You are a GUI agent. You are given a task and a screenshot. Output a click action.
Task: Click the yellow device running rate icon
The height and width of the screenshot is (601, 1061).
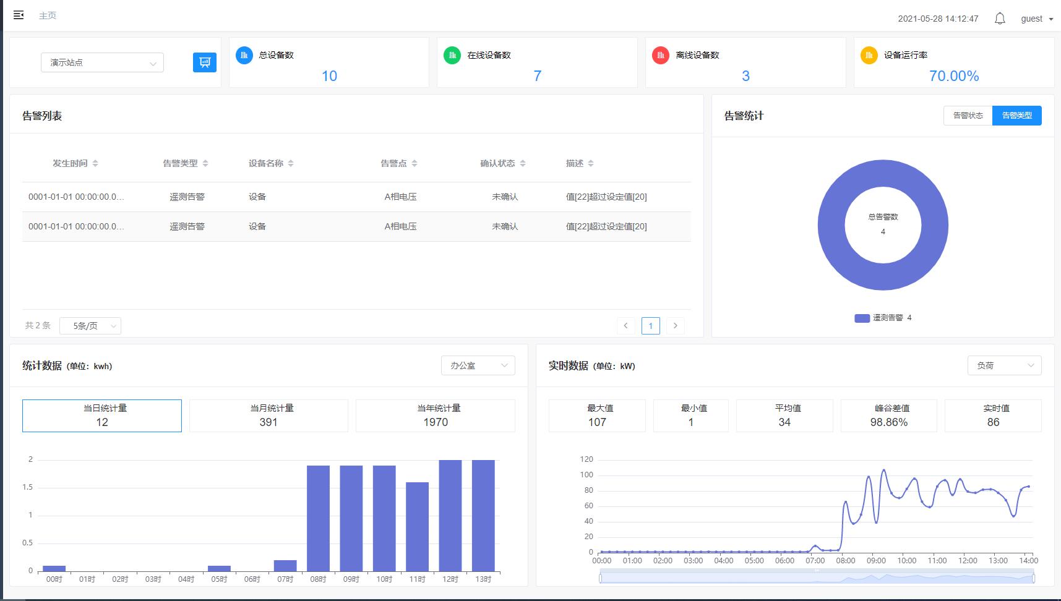[x=869, y=55]
